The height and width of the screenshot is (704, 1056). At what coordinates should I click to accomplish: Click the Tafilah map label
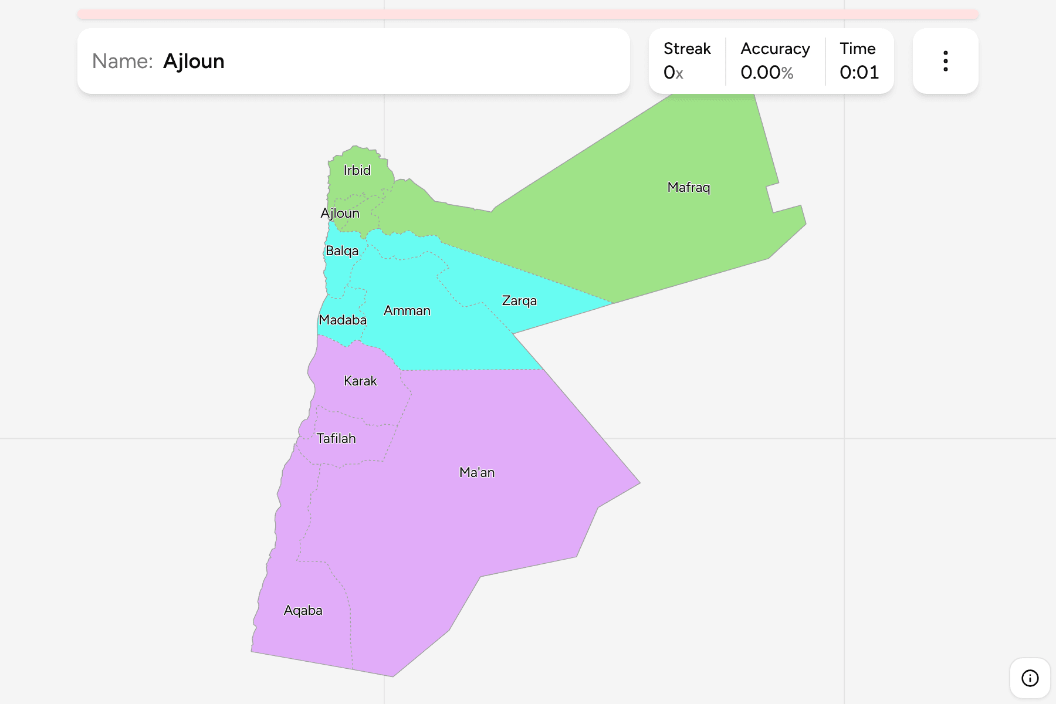[x=336, y=439]
